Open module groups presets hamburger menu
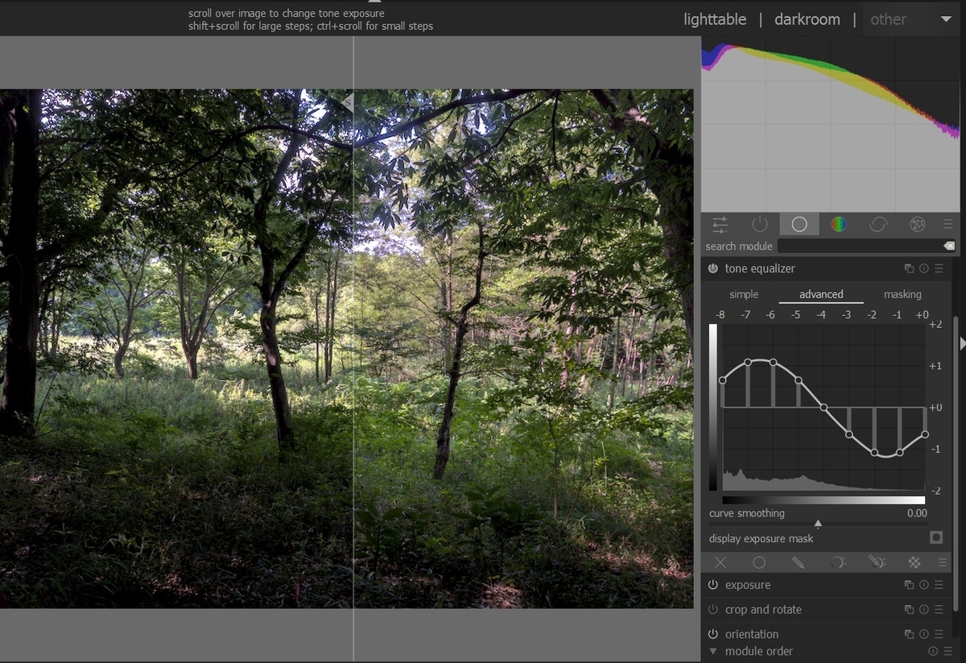The image size is (966, 663). click(948, 225)
